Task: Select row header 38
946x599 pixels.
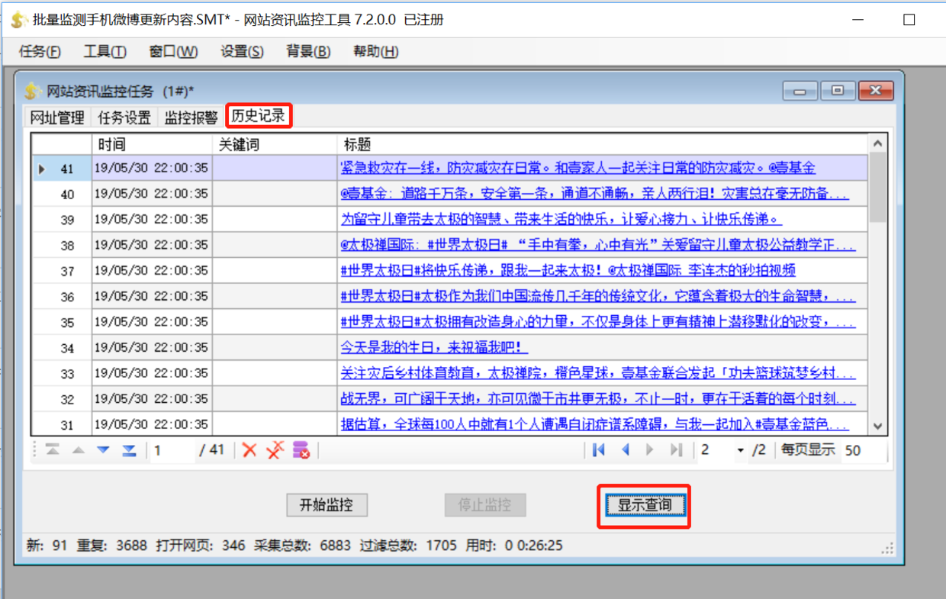Action: [62, 245]
